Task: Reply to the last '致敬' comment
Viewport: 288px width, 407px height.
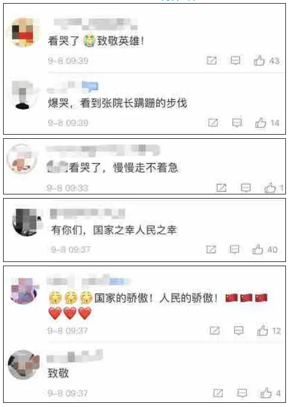Action: coord(242,393)
